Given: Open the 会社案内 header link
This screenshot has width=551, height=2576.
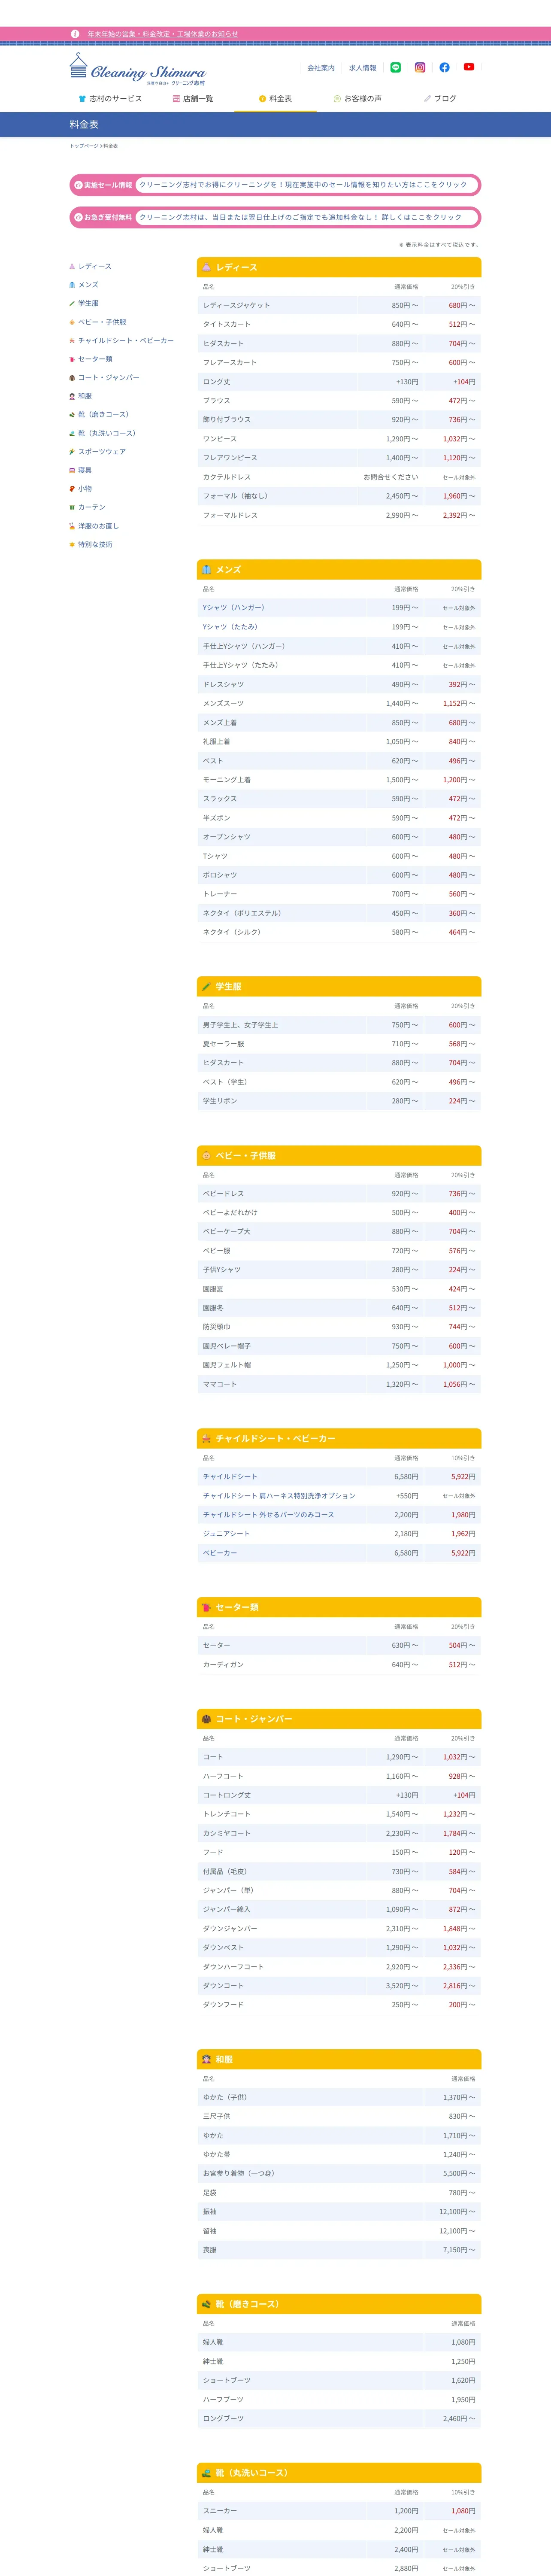Looking at the screenshot, I should click(321, 68).
